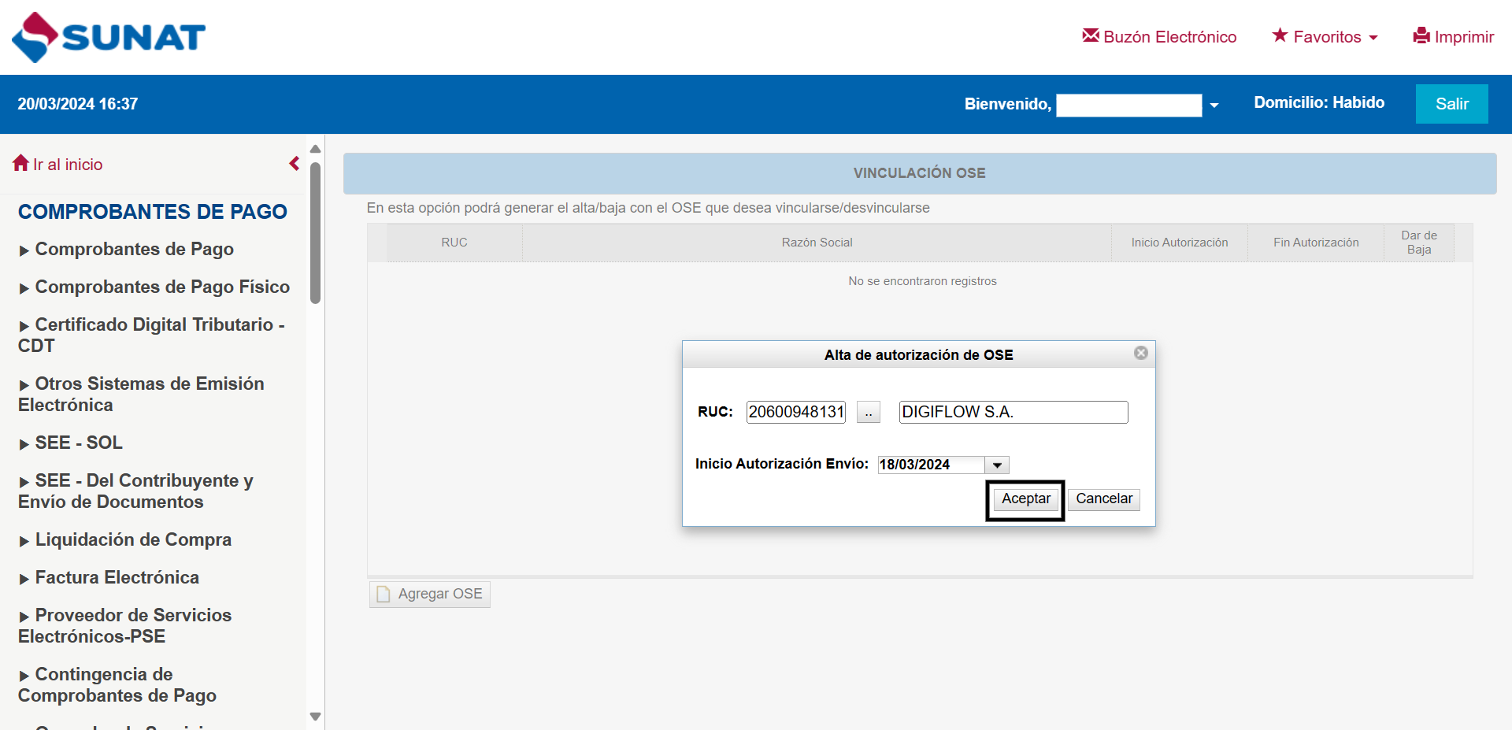
Task: Click the sidebar scrollbar thumb
Action: tap(316, 232)
